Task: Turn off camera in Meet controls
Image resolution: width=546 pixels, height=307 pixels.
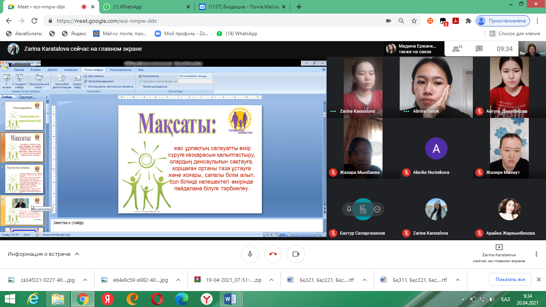Action: tap(296, 254)
